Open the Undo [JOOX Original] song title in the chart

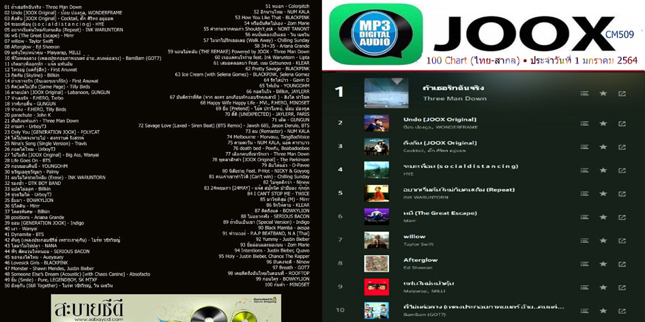(x=440, y=119)
